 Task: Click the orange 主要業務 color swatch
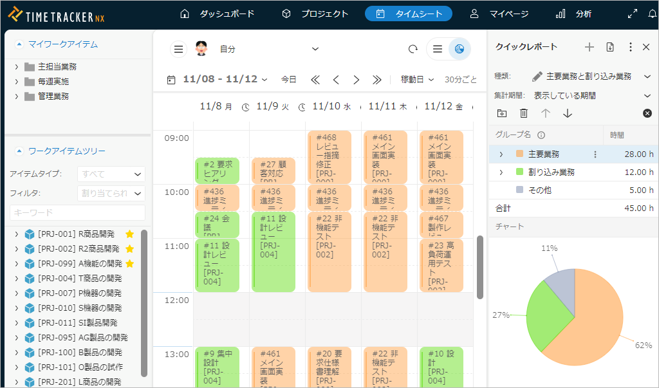pyautogui.click(x=520, y=154)
